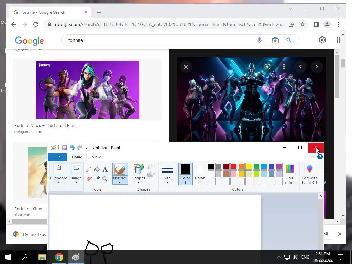Pick the yellow color swatch
The width and height of the screenshot is (352, 264).
[x=249, y=166]
